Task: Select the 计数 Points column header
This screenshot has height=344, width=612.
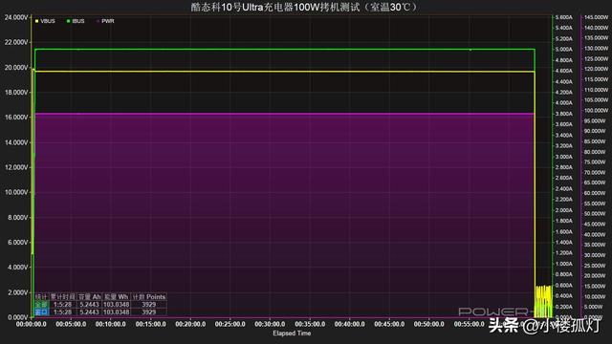Action: [149, 297]
